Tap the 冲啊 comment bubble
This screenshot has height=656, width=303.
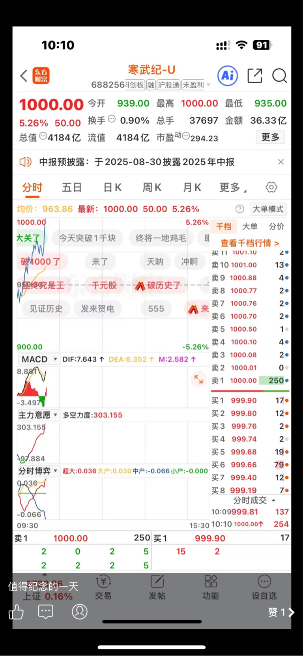(189, 262)
